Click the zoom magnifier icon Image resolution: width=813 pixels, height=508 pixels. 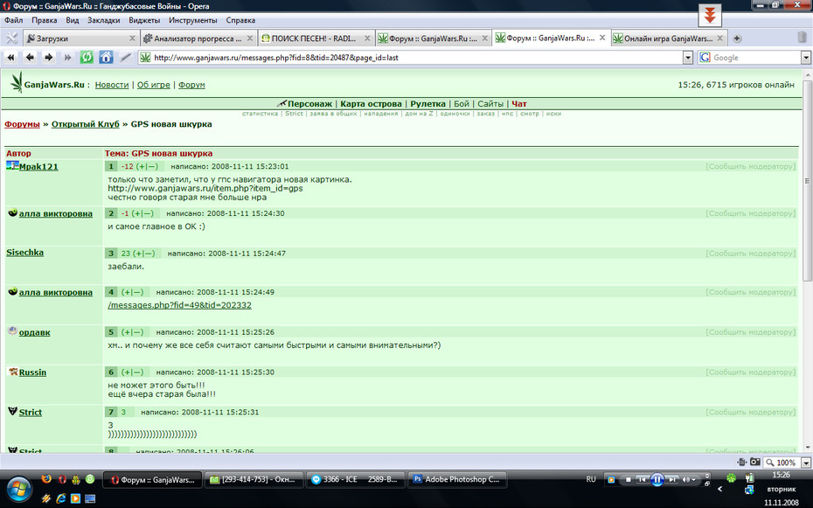[x=770, y=463]
